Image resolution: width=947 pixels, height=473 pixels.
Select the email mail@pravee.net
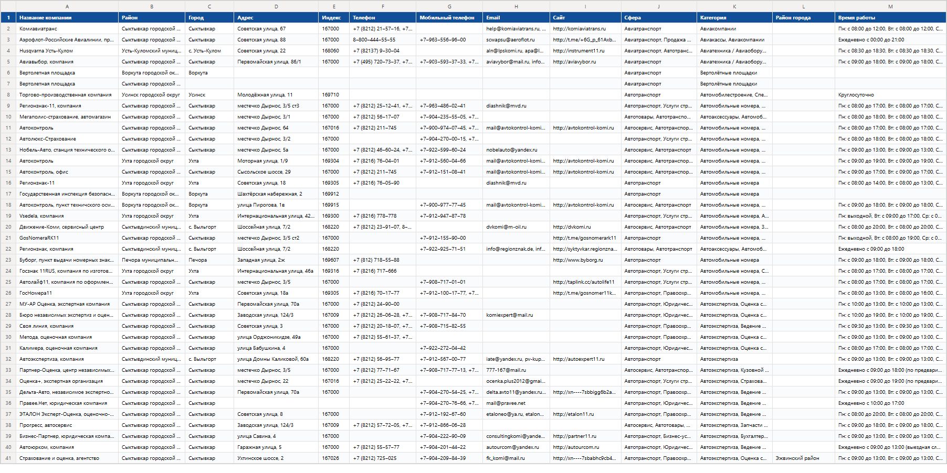(x=516, y=403)
